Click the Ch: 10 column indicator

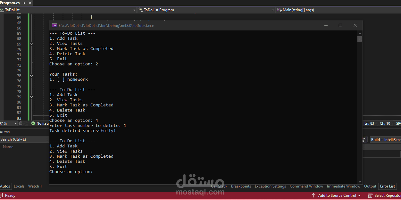(385, 123)
